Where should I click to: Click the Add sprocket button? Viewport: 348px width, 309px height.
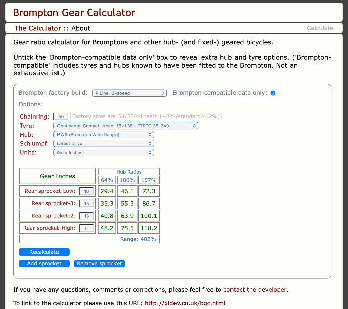click(x=44, y=263)
